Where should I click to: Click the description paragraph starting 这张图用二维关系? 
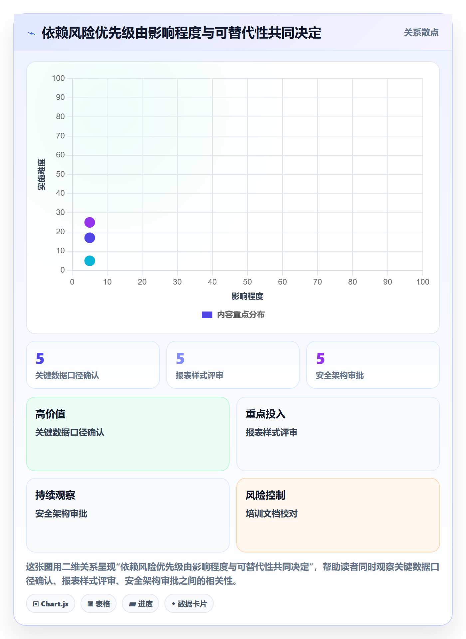pos(233,573)
